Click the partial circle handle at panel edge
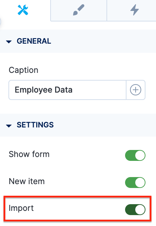 coord(0,22)
